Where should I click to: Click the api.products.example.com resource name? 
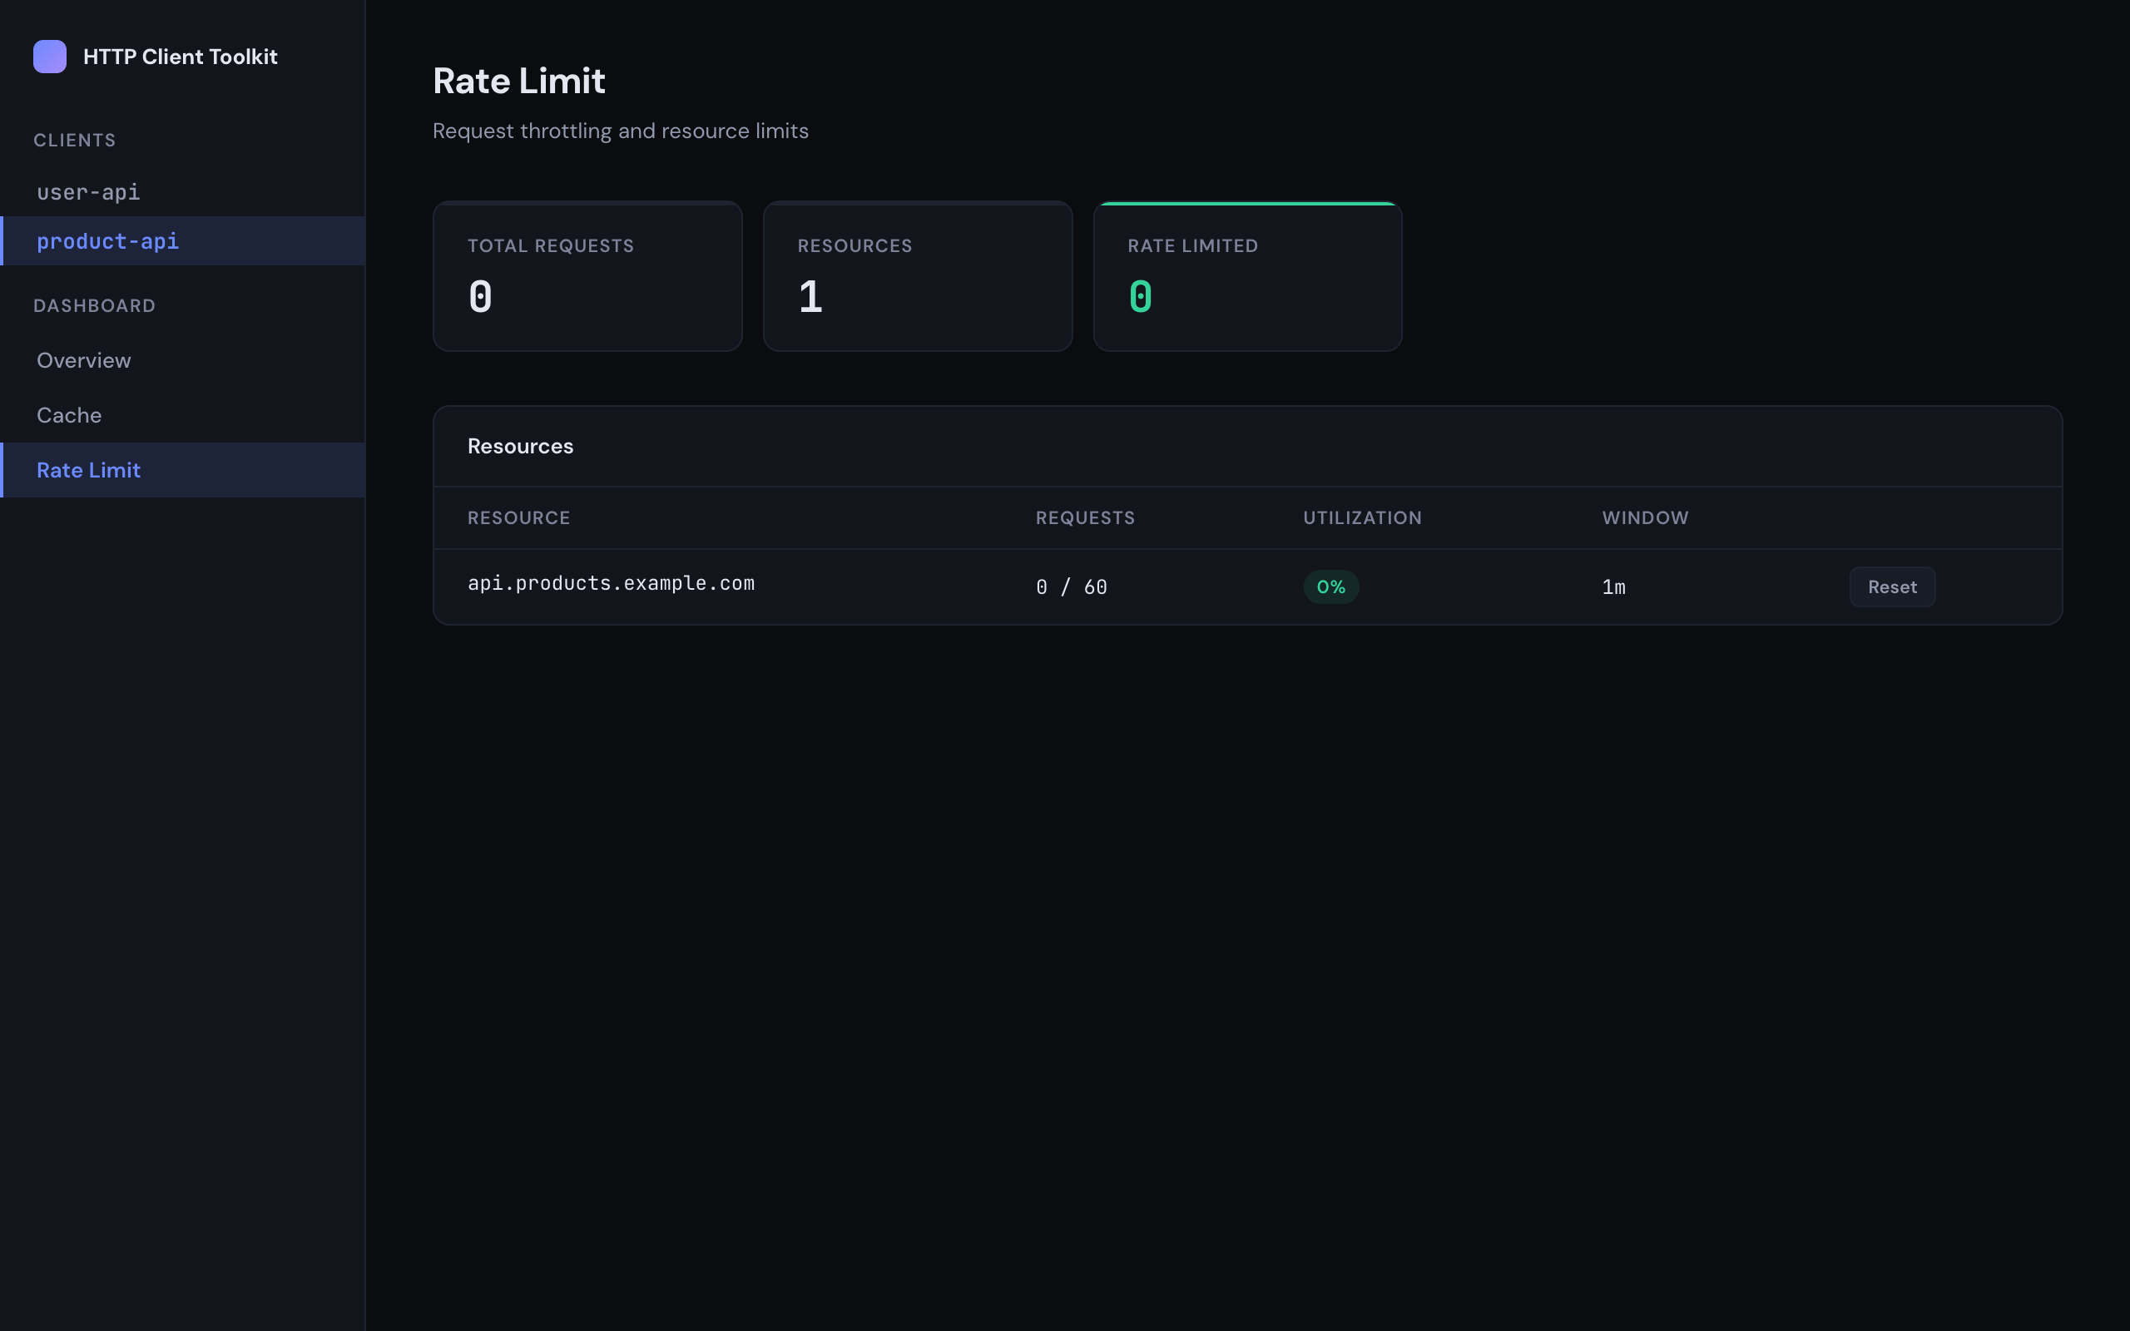tap(611, 583)
